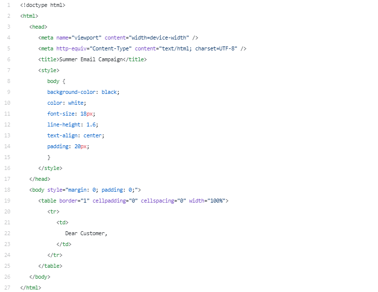Click line number 27 in the gutter
The width and height of the screenshot is (378, 292).
(x=7, y=288)
